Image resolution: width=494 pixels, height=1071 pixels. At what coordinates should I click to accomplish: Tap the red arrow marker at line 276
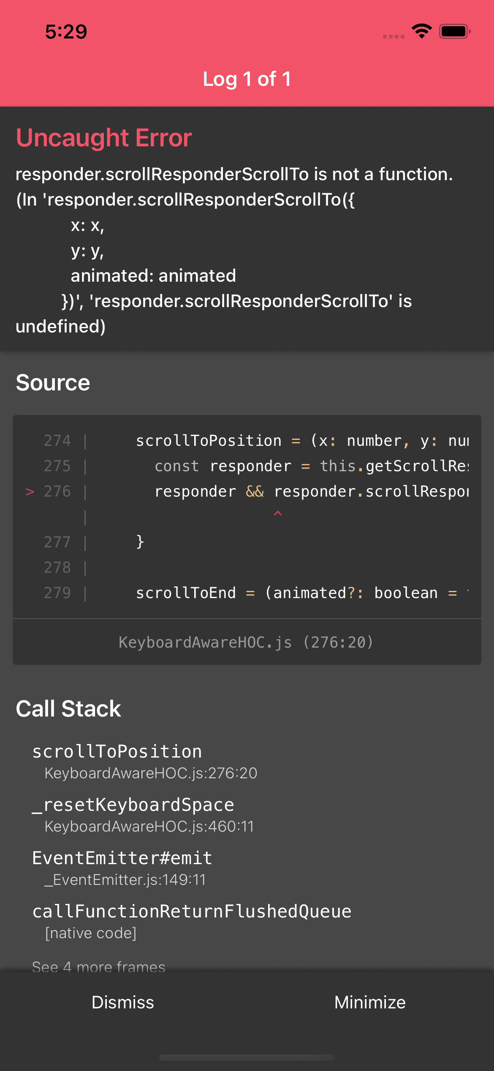[30, 492]
